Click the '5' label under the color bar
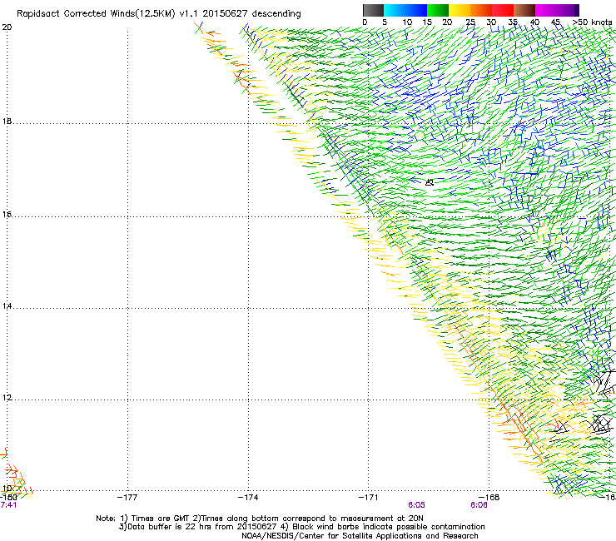The height and width of the screenshot is (541, 616). 385,22
